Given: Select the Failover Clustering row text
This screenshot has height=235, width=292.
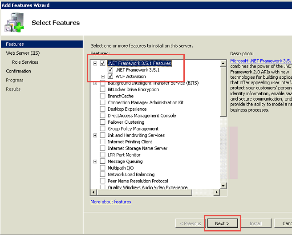Looking at the screenshot, I should tap(126, 122).
